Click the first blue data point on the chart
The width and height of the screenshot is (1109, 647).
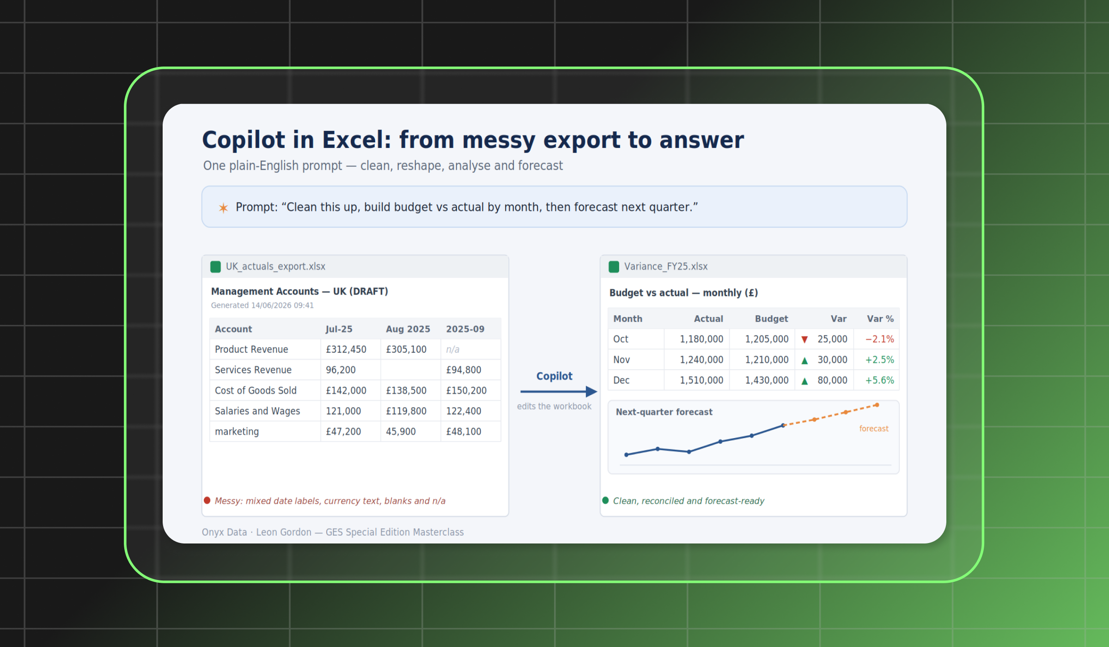(x=627, y=455)
